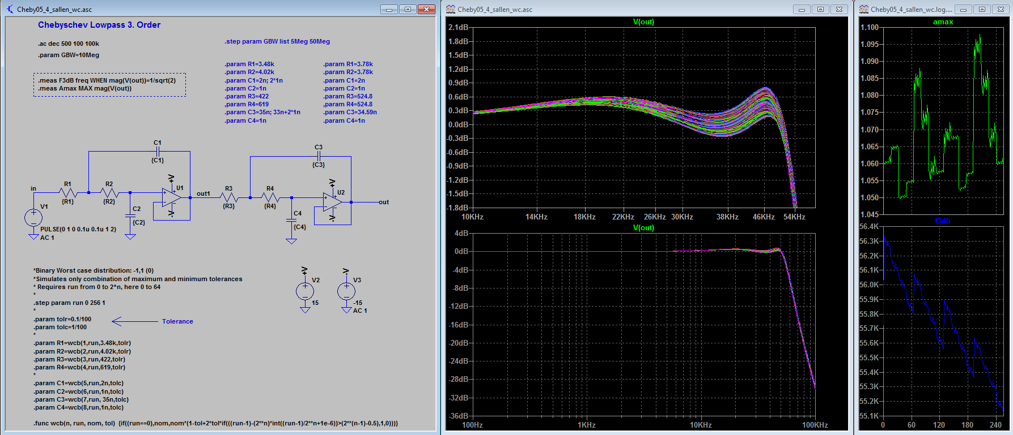Select voltage source V1 symbol
The width and height of the screenshot is (1013, 435).
click(33, 217)
